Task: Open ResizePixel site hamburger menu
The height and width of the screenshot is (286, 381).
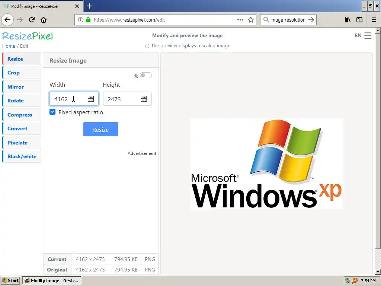Action: tap(368, 35)
